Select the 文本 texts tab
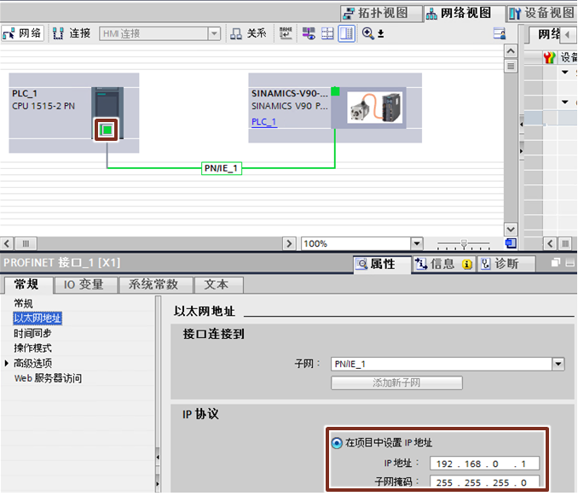578x496 pixels. tap(218, 285)
